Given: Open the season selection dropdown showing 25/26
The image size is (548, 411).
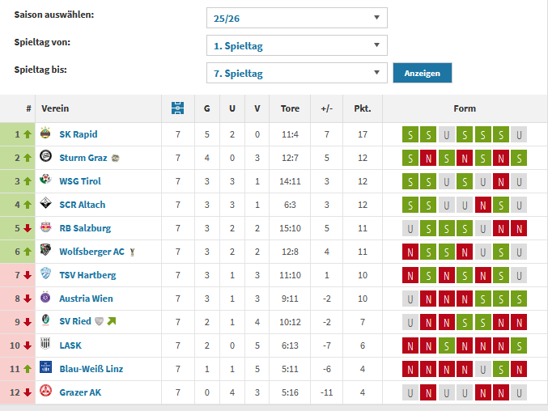Looking at the screenshot, I should pyautogui.click(x=296, y=18).
